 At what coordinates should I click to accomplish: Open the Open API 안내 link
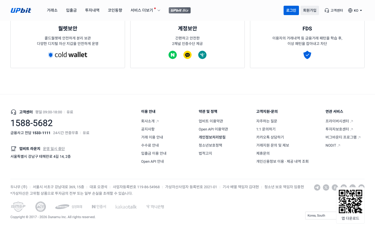point(153,161)
